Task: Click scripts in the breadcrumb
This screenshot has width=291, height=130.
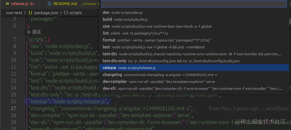Action: 75,13
